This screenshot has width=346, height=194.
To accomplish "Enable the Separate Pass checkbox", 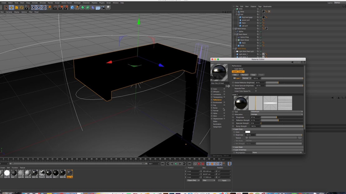I will coord(256,89).
